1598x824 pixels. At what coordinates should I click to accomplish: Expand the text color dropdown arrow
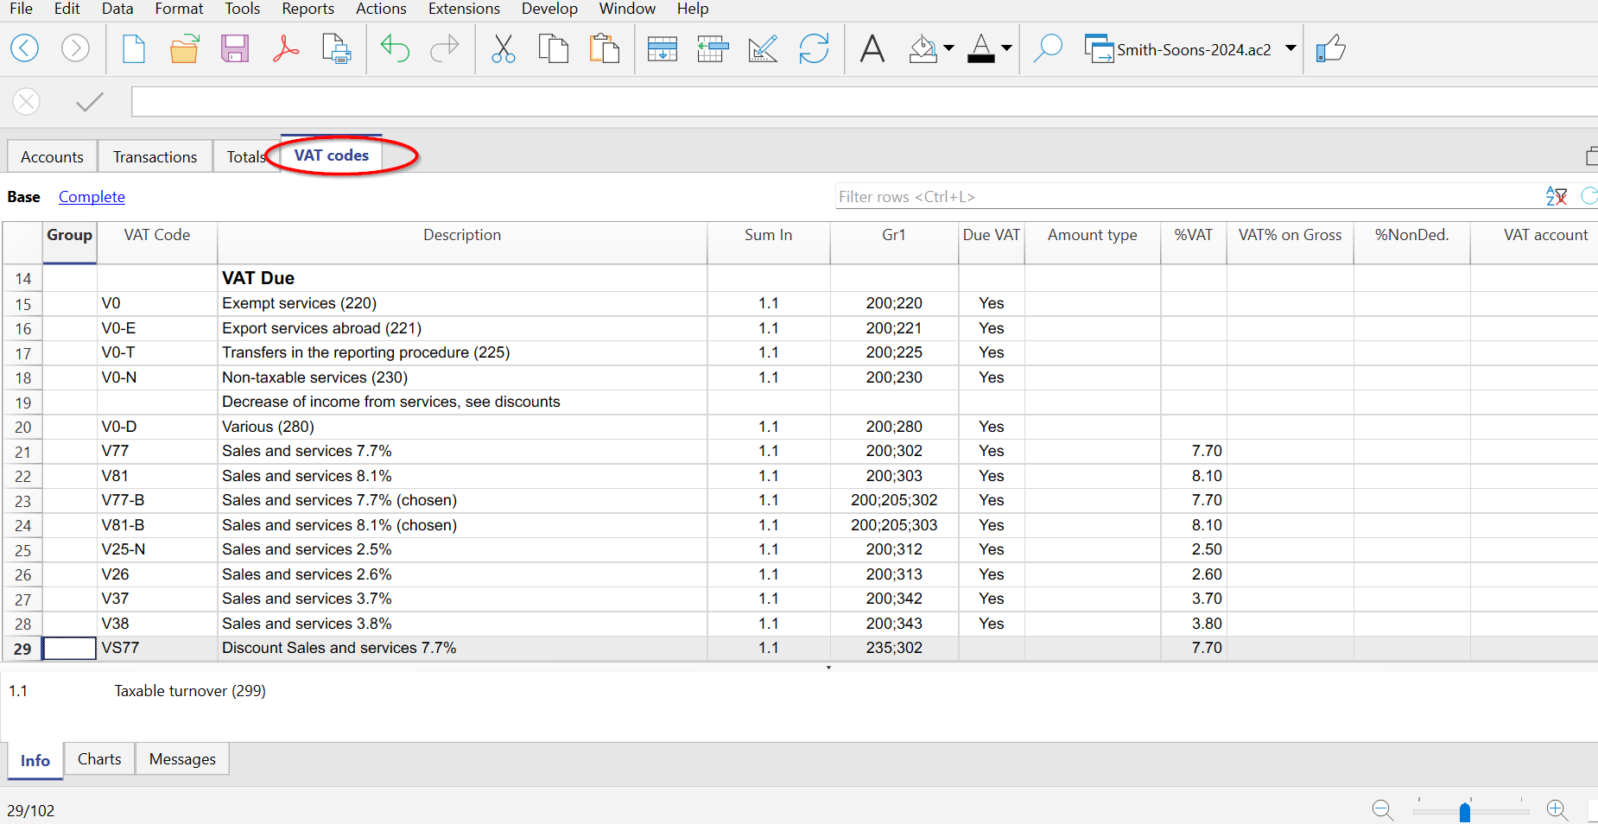(x=1006, y=48)
